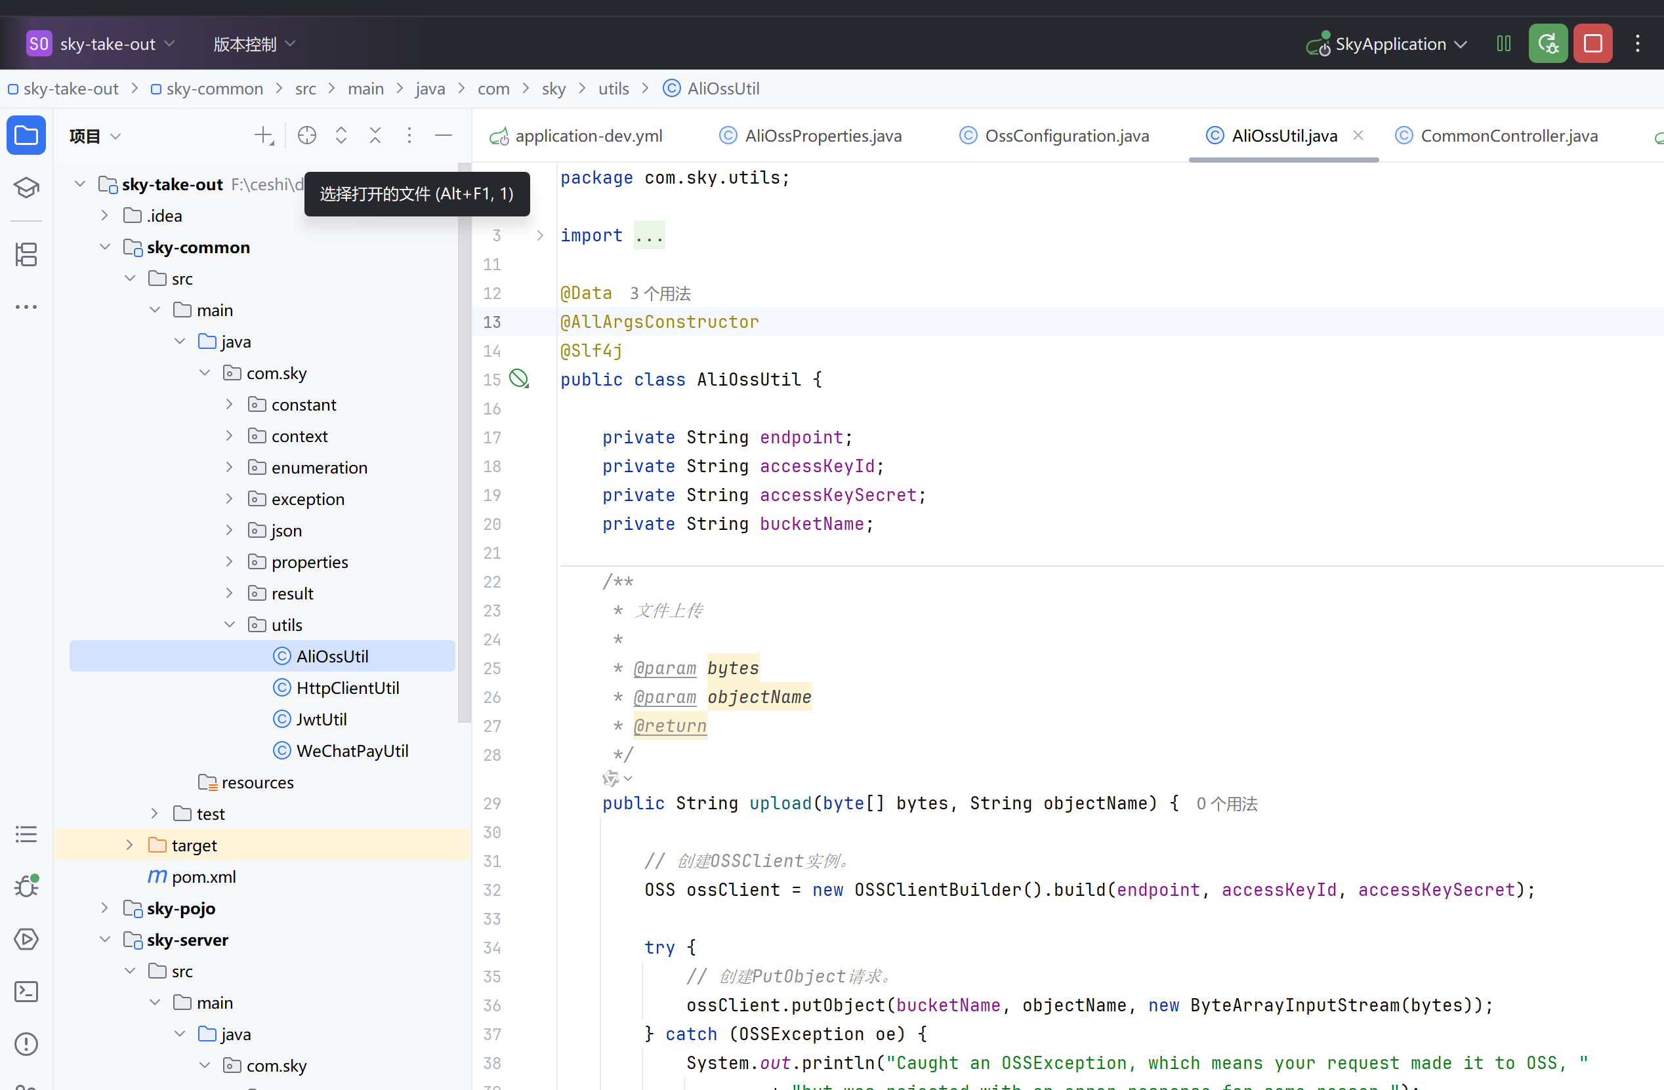Open the Debug tool window icon
The width and height of the screenshot is (1664, 1090).
[26, 886]
